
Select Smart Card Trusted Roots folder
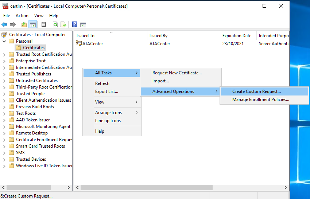coord(40,146)
